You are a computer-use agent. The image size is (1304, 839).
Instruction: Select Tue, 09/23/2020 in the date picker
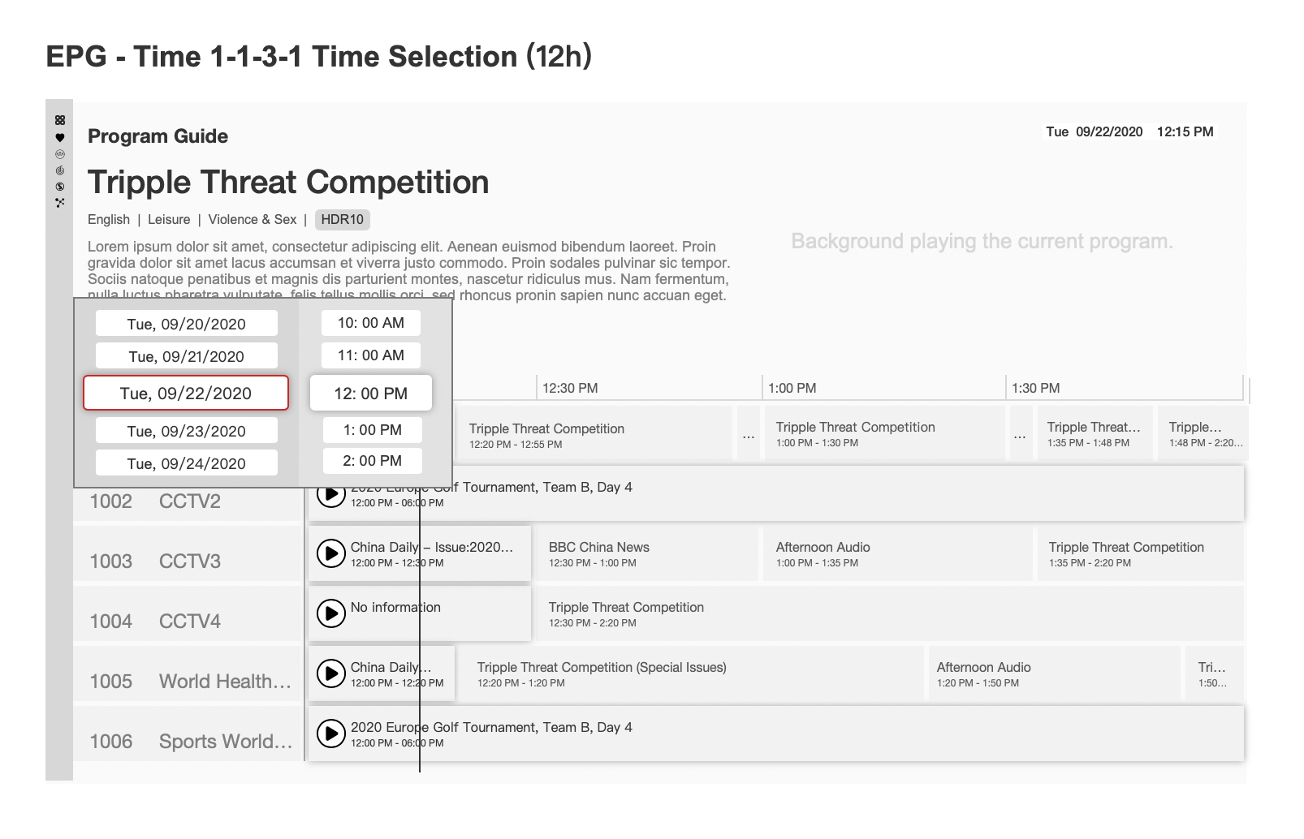pyautogui.click(x=186, y=431)
